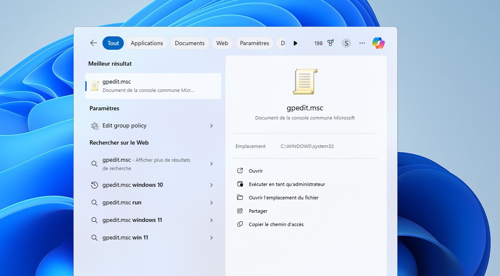Click the history clock icon for gpedit.msc windows 10

pos(94,185)
